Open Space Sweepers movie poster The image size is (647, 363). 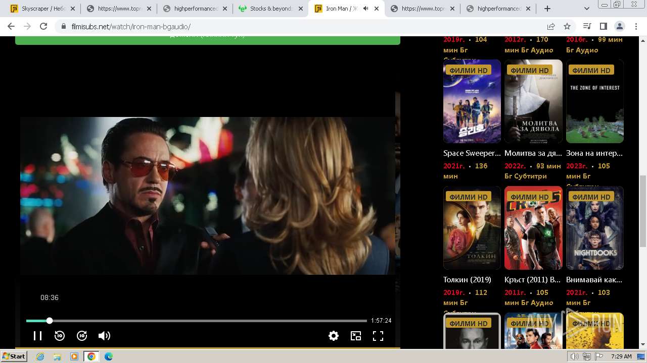point(472,101)
